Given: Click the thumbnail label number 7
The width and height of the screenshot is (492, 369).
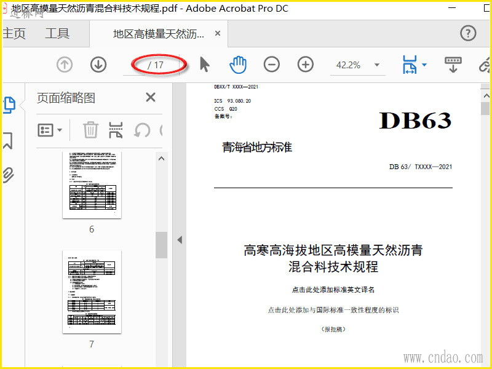Looking at the screenshot, I should click(x=92, y=344).
